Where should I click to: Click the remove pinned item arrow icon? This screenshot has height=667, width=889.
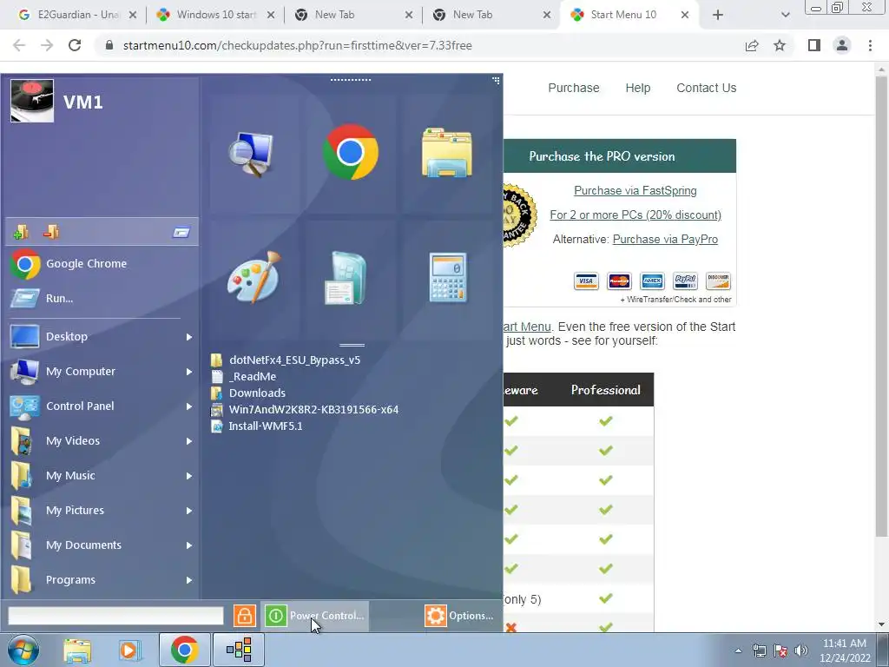[x=51, y=231]
